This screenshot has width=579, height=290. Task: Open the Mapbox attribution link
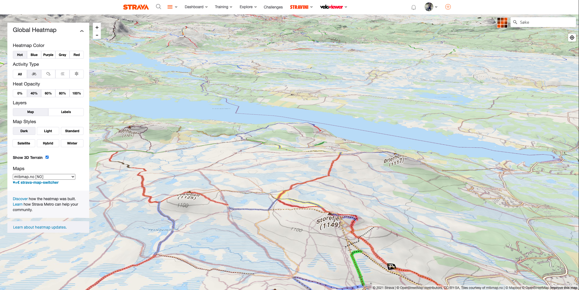[x=513, y=288]
